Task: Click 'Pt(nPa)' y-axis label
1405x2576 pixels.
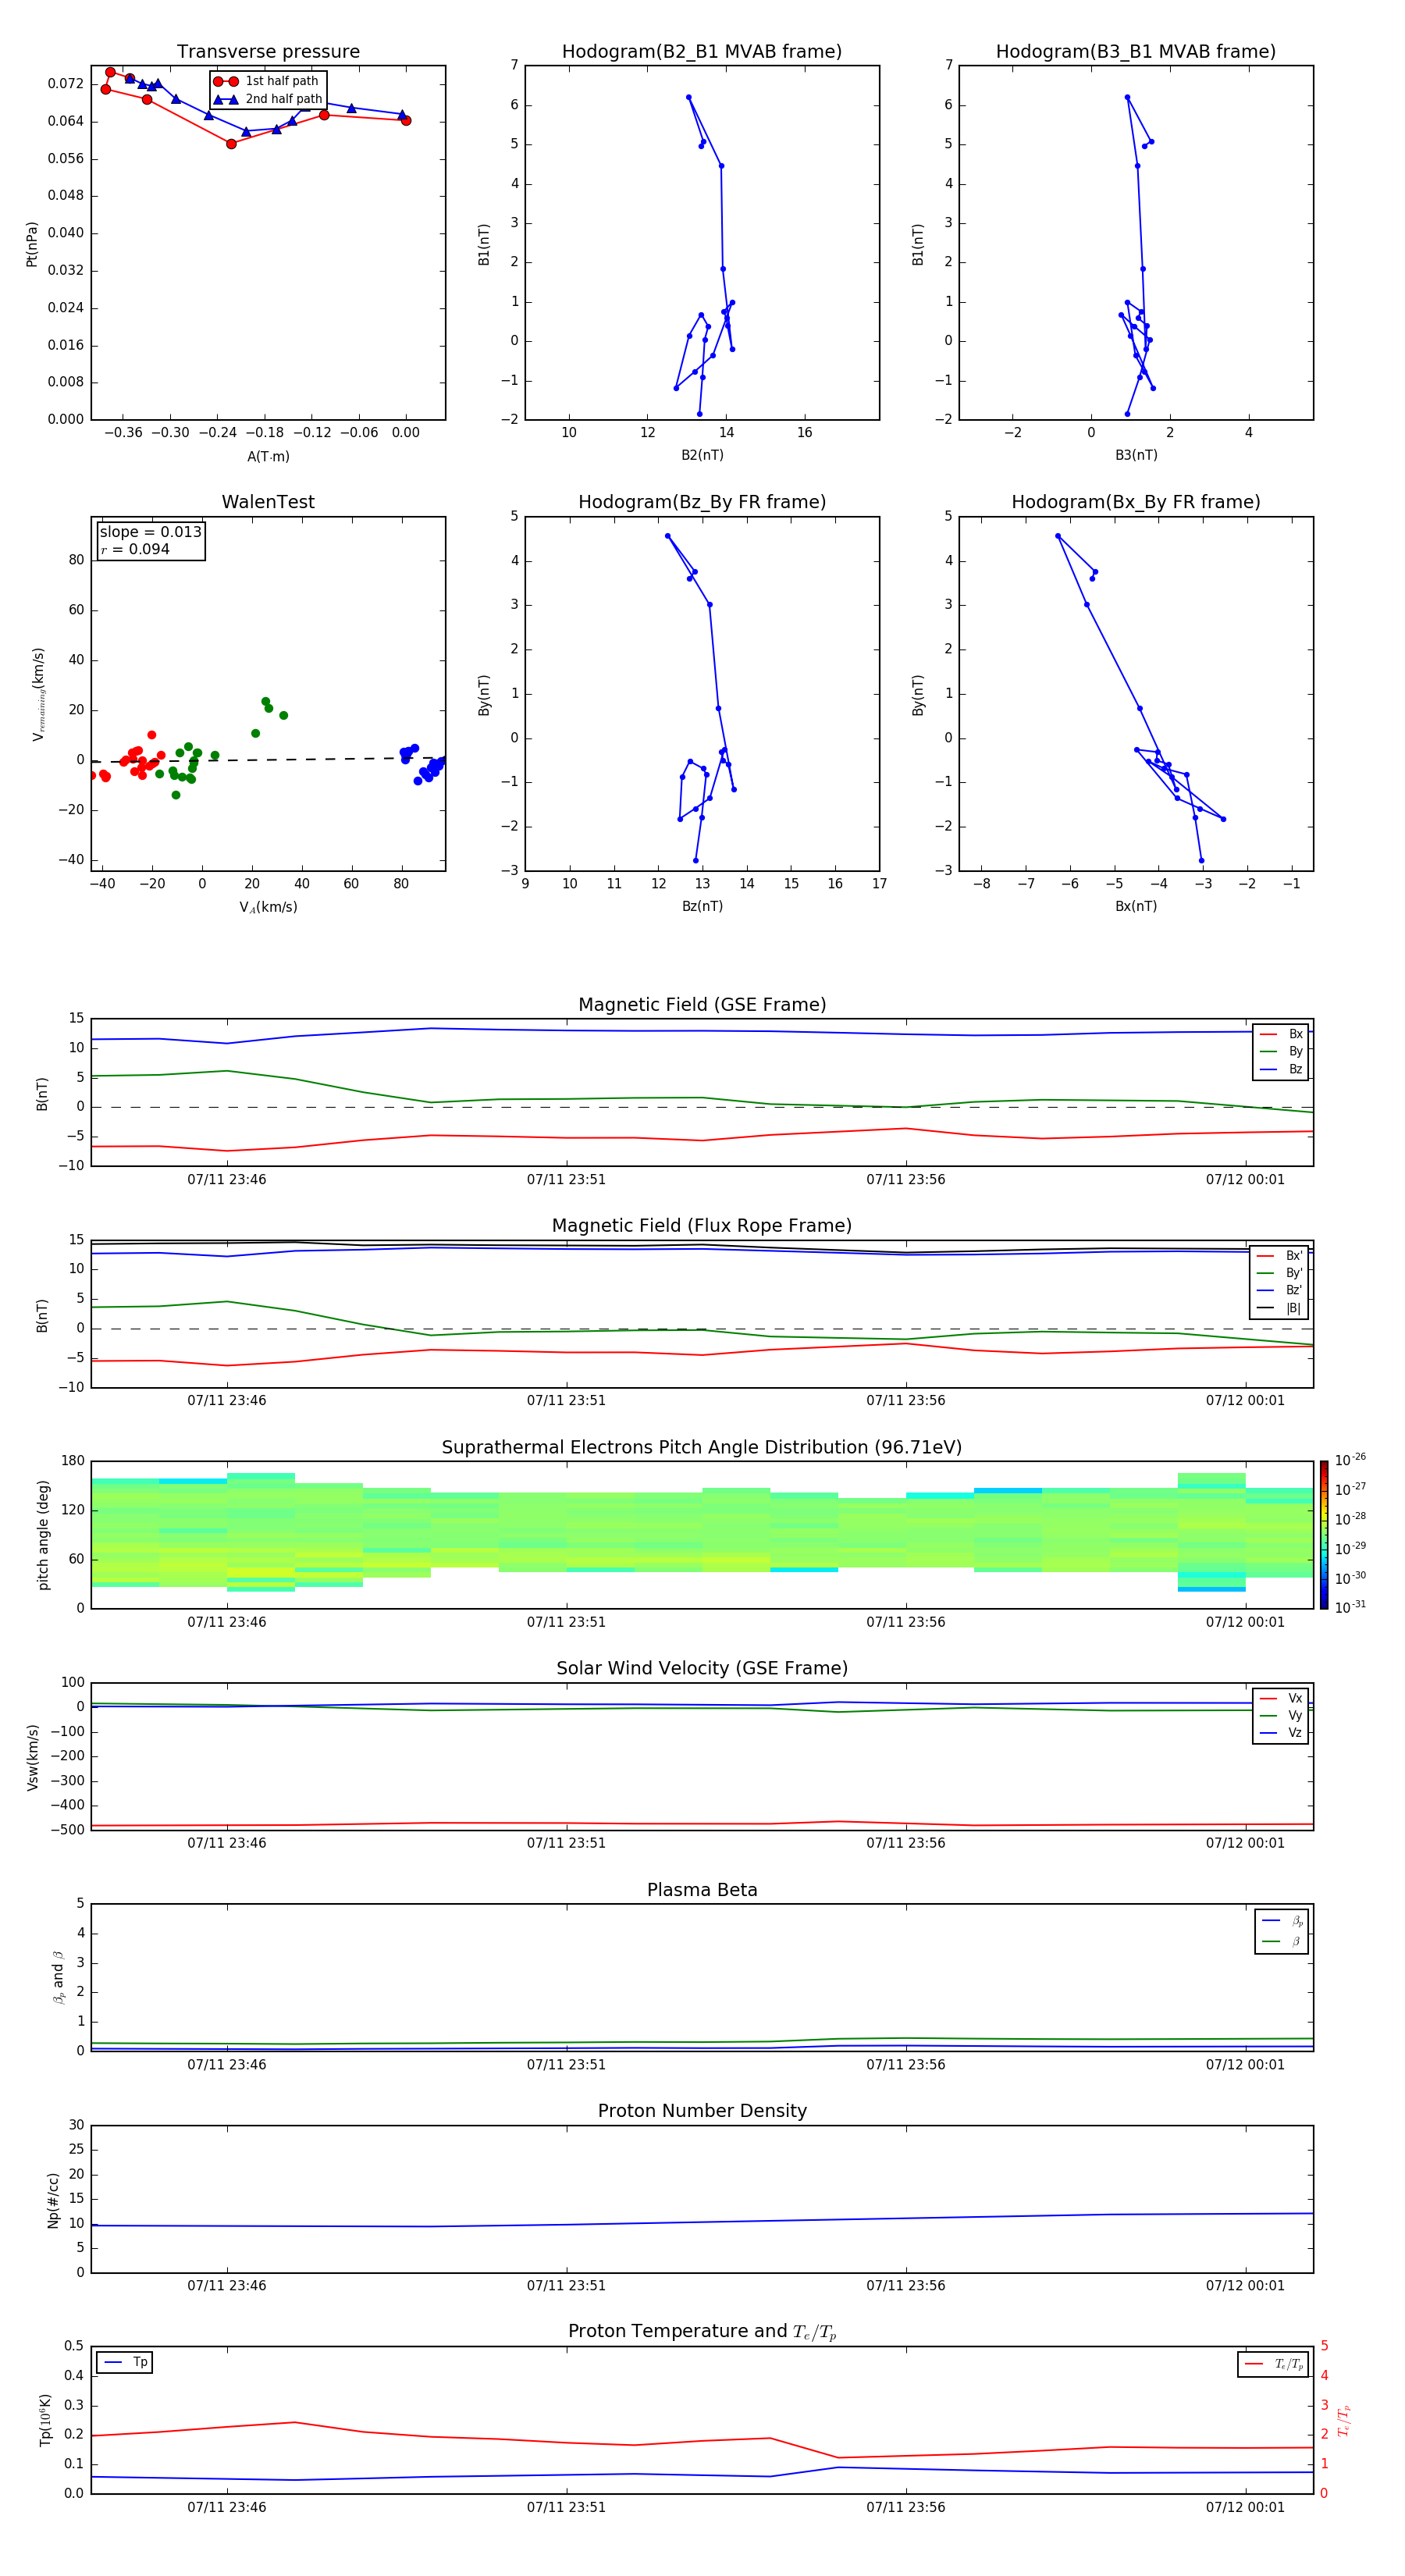Action: click(x=32, y=244)
